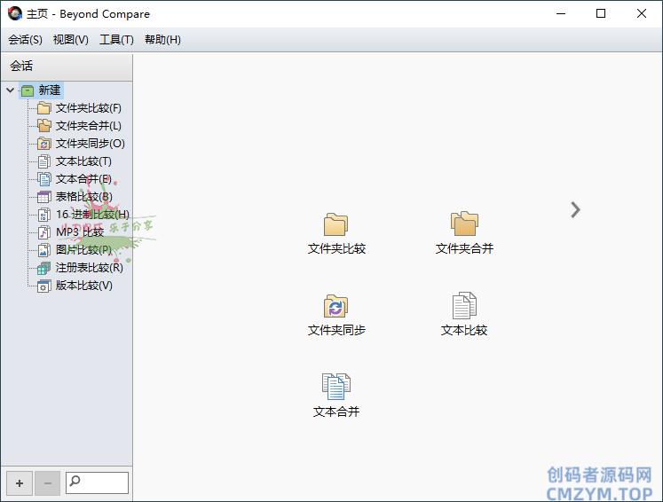Open the 文本比较 large document icon
The height and width of the screenshot is (502, 663).
click(x=464, y=307)
